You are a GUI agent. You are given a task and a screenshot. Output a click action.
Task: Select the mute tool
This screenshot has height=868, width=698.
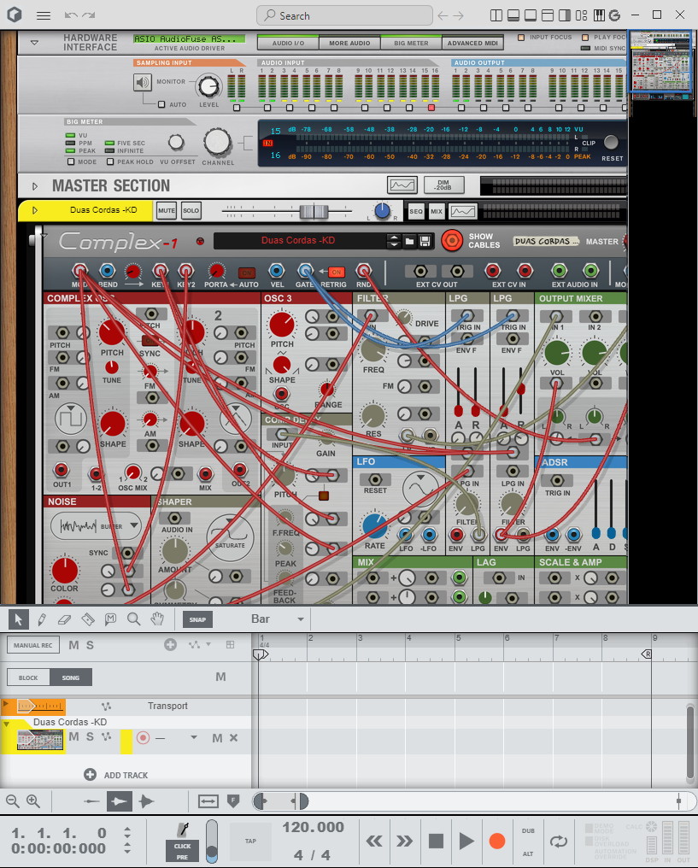point(111,619)
